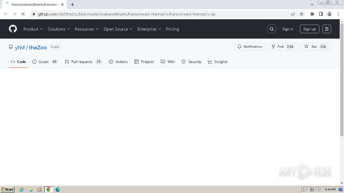Switch to the Security tab
Viewport: 344px width, 193px height.
tap(191, 62)
